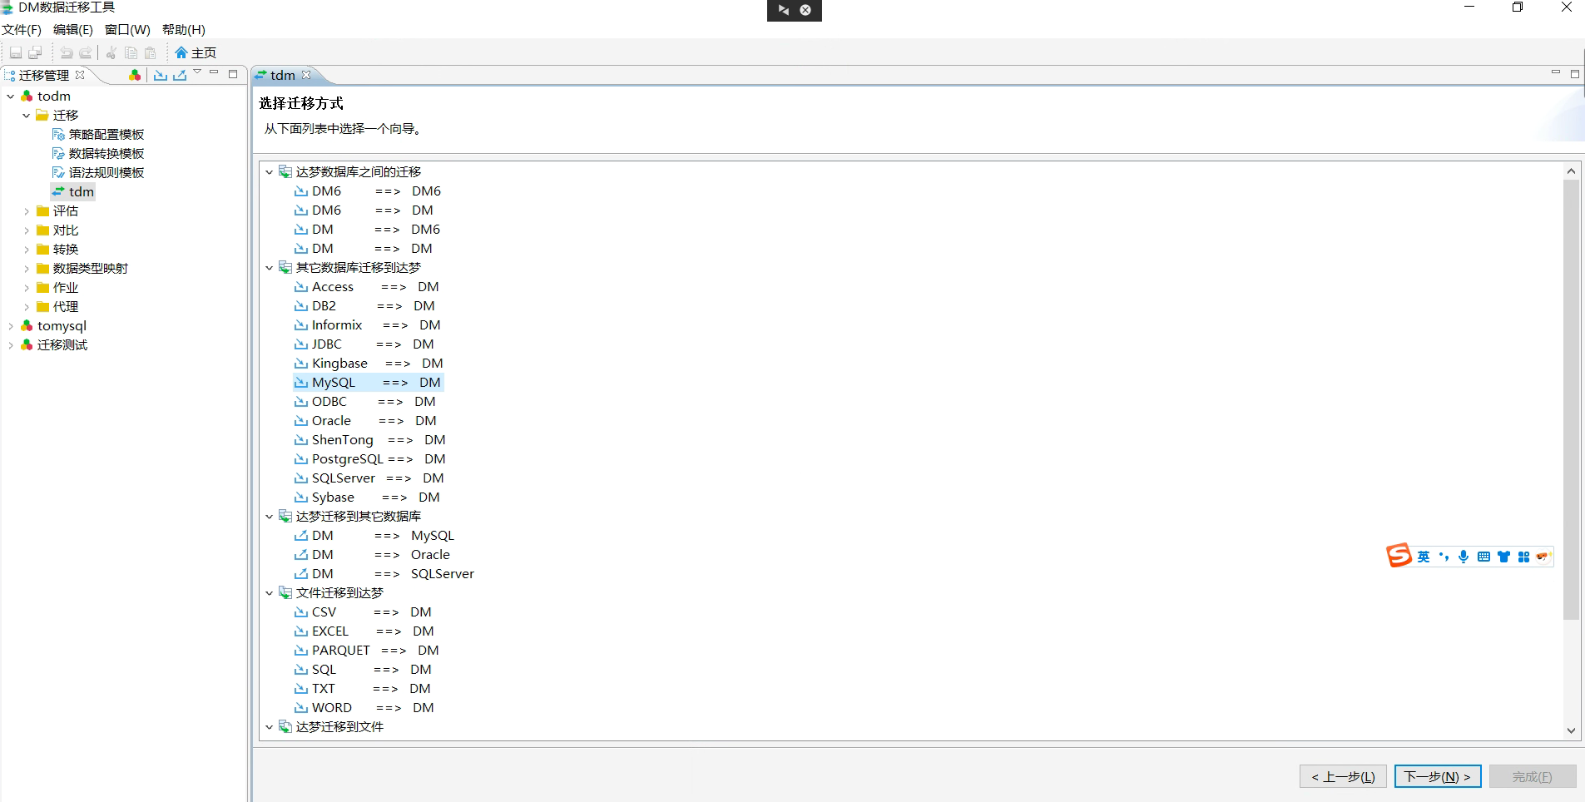Choose the EXCEL ==> DM wizard

(364, 631)
